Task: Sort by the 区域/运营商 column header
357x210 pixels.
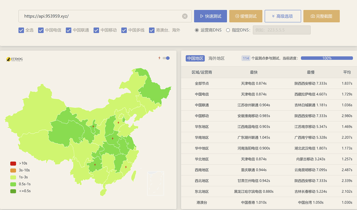Action: click(x=202, y=72)
